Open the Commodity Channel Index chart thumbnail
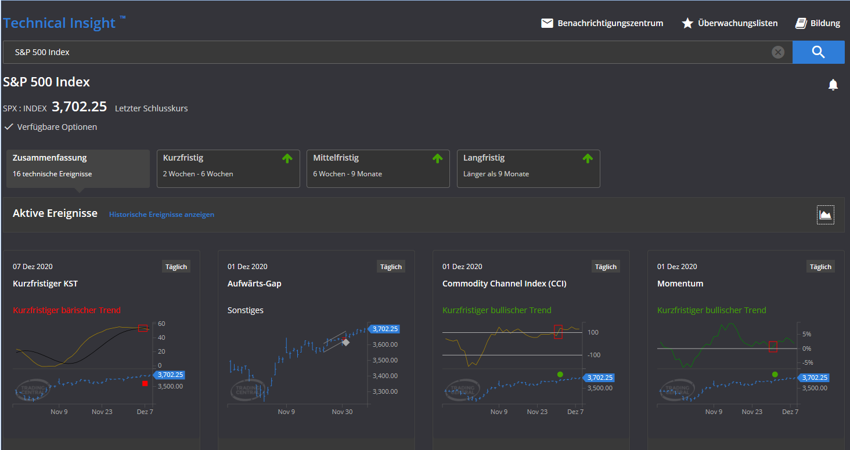Screen dimensions: 850x450 point(528,368)
